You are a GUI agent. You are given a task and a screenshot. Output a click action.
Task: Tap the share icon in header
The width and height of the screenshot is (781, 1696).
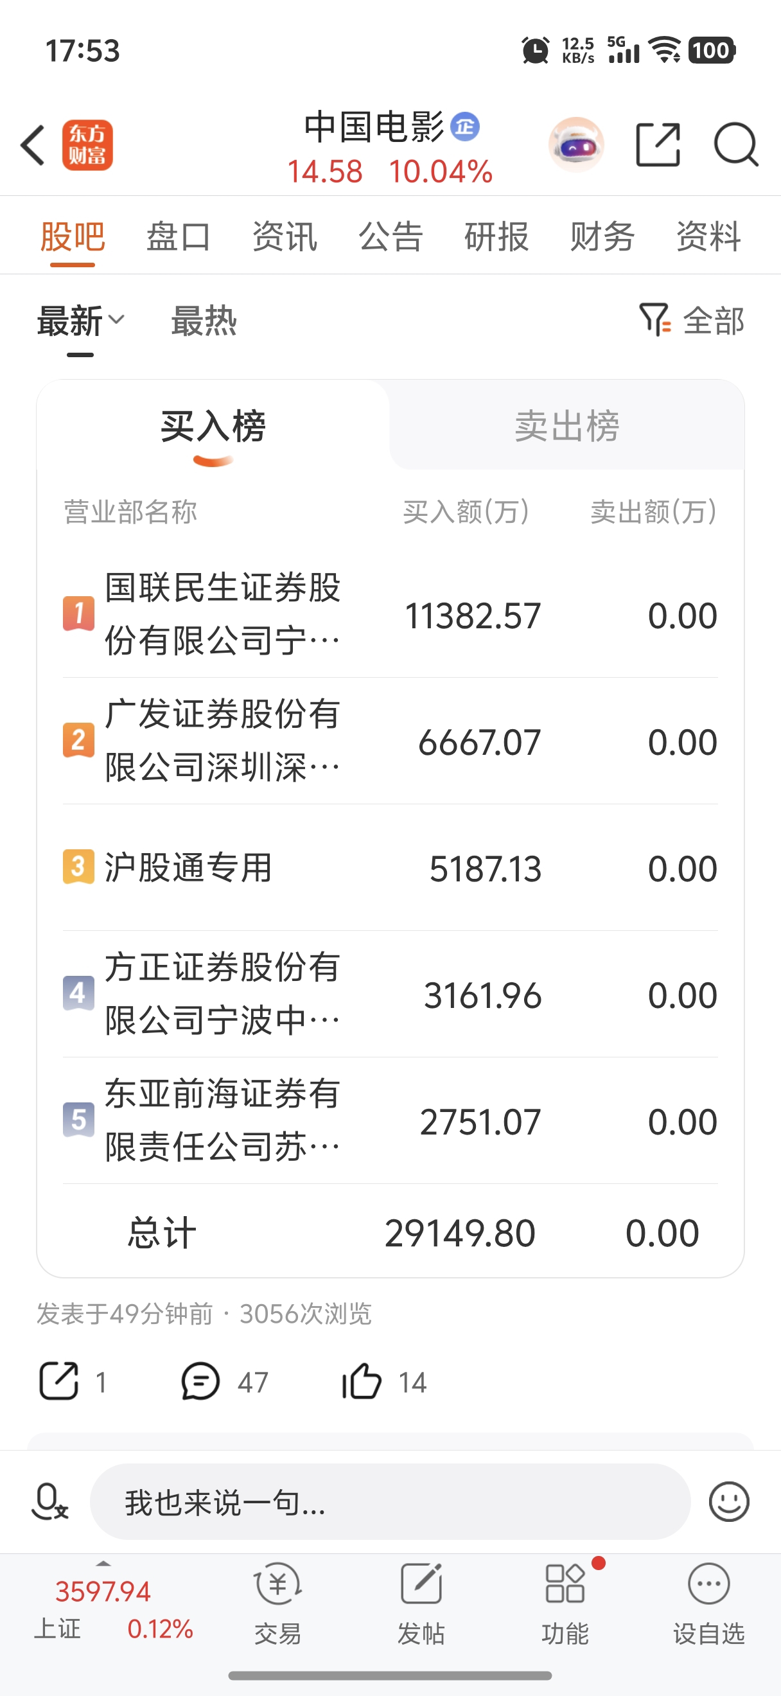pos(658,144)
